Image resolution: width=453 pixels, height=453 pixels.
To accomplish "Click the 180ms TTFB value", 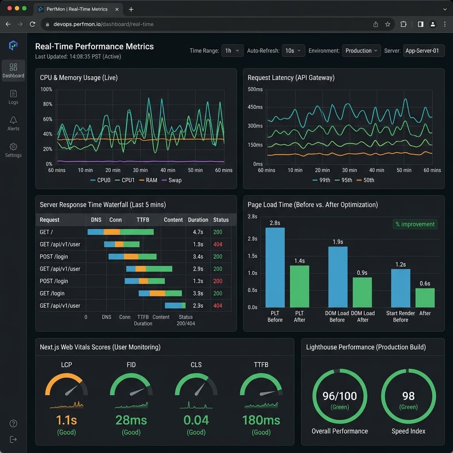I will [261, 420].
